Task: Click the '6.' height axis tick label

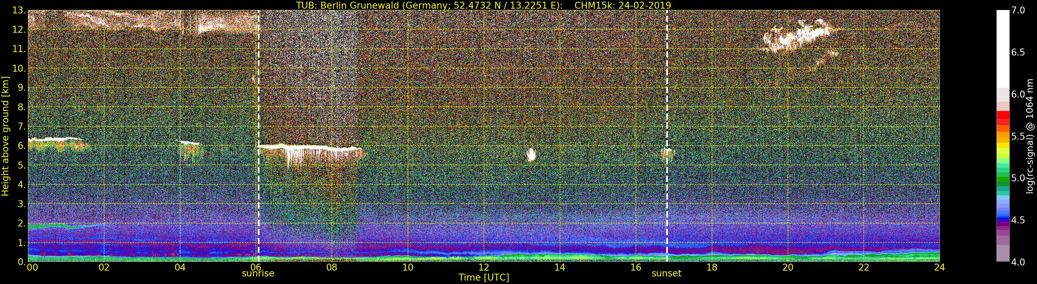Action: (x=21, y=146)
